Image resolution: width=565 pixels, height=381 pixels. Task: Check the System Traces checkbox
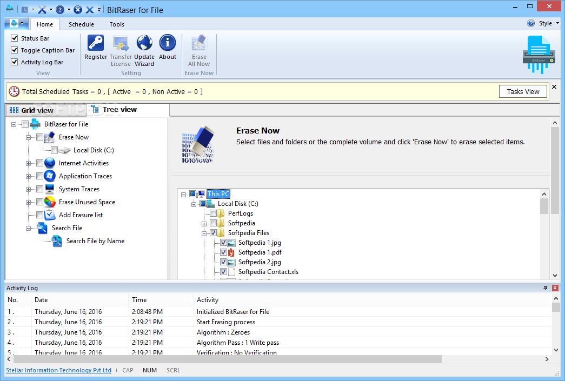coord(39,189)
